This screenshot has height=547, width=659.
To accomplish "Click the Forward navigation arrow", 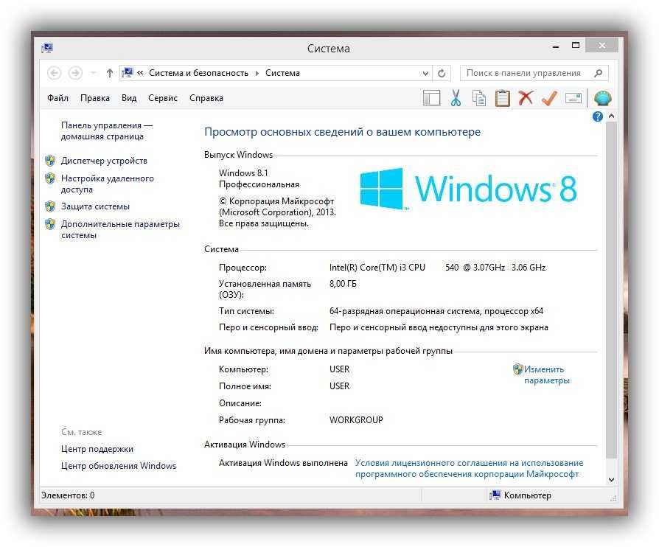I will tap(75, 73).
